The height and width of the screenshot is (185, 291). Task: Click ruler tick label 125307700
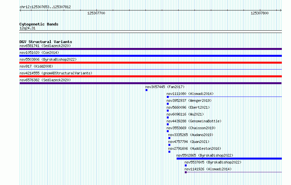click(96, 13)
